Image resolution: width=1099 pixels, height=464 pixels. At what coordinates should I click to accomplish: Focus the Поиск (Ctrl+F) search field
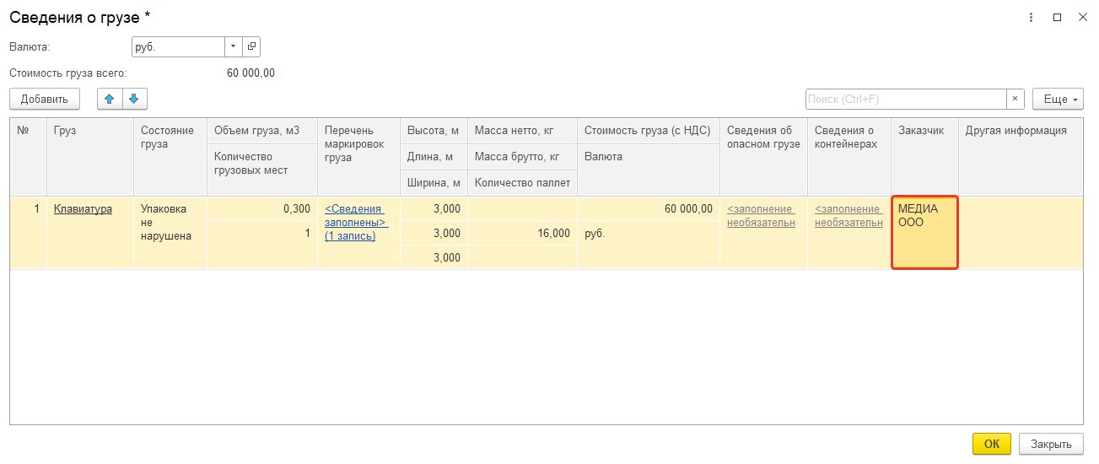906,99
